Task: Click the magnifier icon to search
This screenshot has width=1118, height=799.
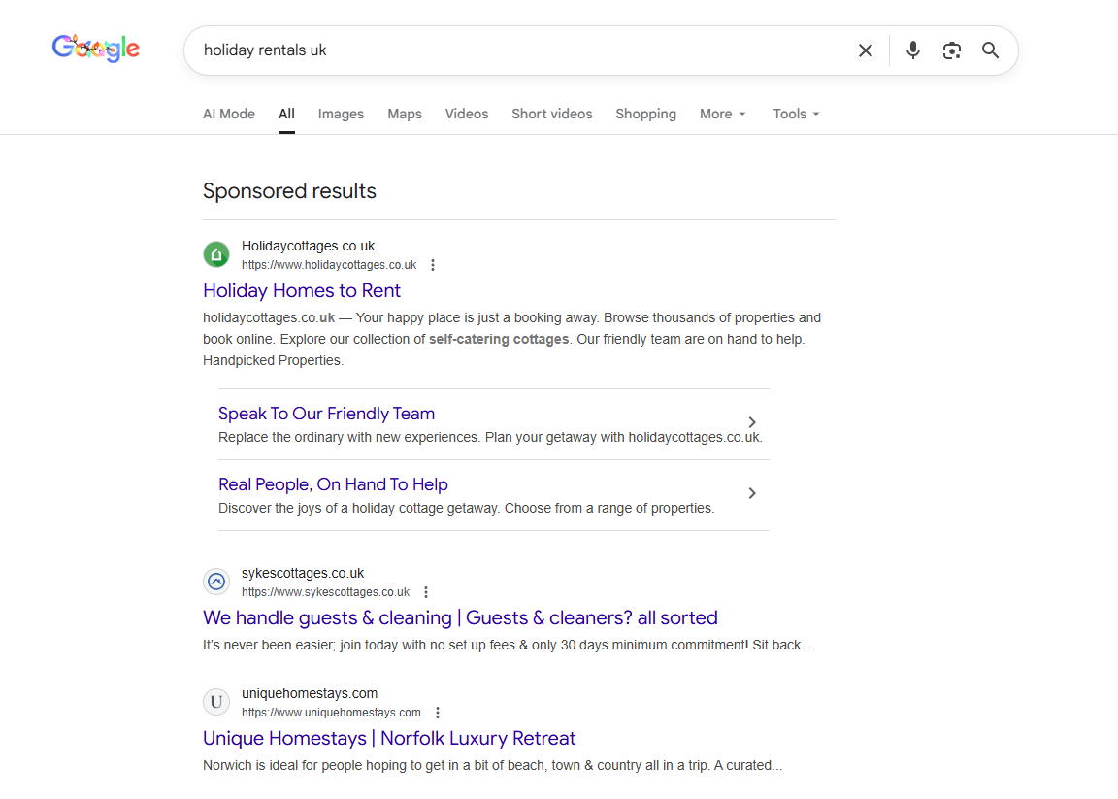Action: [x=990, y=50]
